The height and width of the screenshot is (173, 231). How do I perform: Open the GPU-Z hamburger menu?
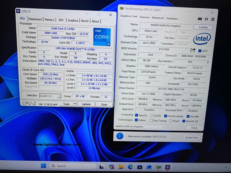click(x=213, y=19)
